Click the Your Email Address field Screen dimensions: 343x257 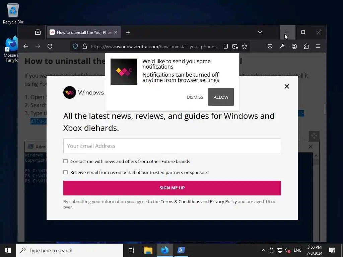(172, 146)
